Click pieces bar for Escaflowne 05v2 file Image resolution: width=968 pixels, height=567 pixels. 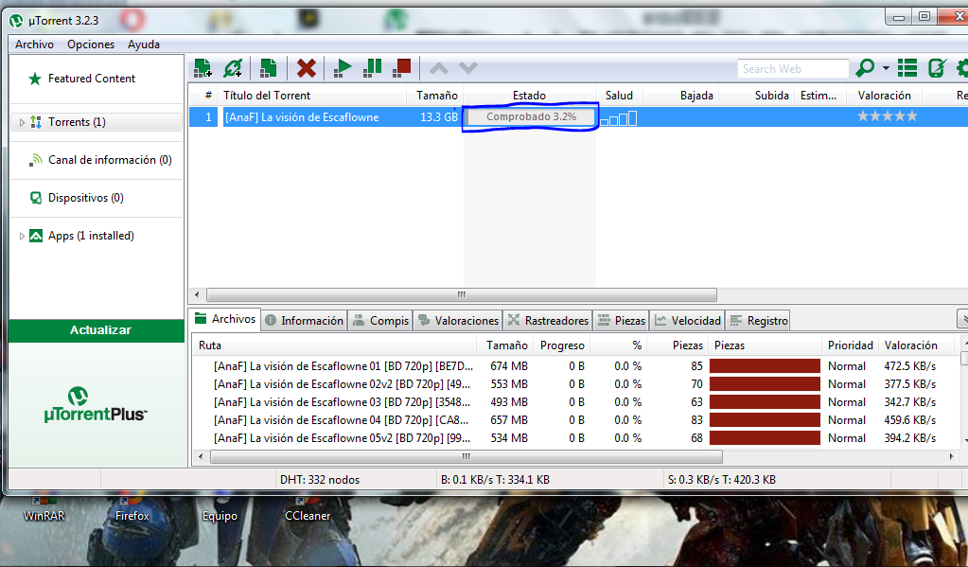[765, 438]
